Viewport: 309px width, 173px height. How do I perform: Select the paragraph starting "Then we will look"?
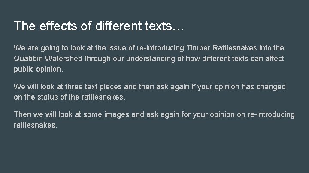pyautogui.click(x=154, y=120)
